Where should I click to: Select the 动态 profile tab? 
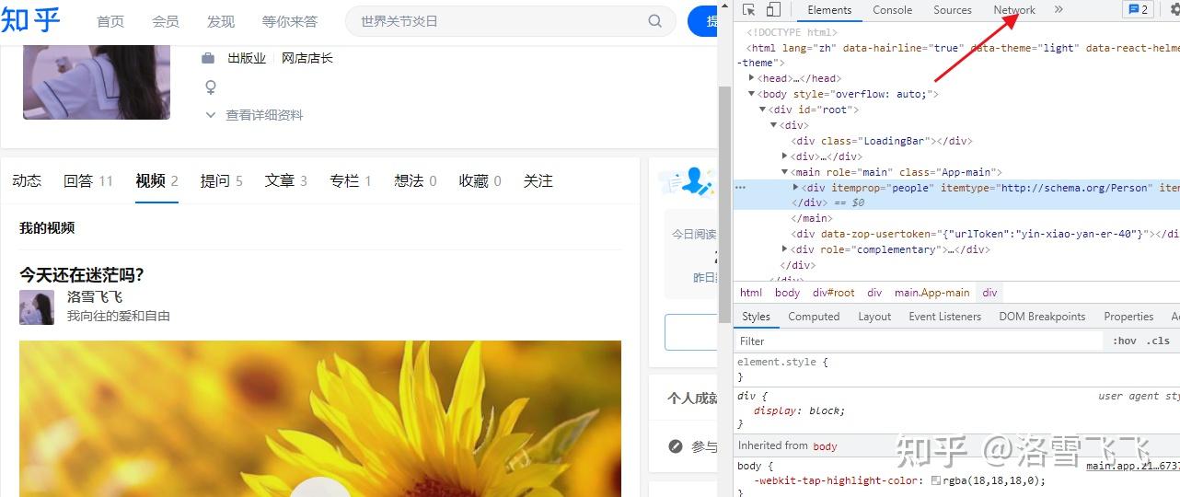point(27,181)
